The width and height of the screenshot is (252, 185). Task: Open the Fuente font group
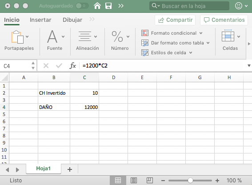(52, 36)
